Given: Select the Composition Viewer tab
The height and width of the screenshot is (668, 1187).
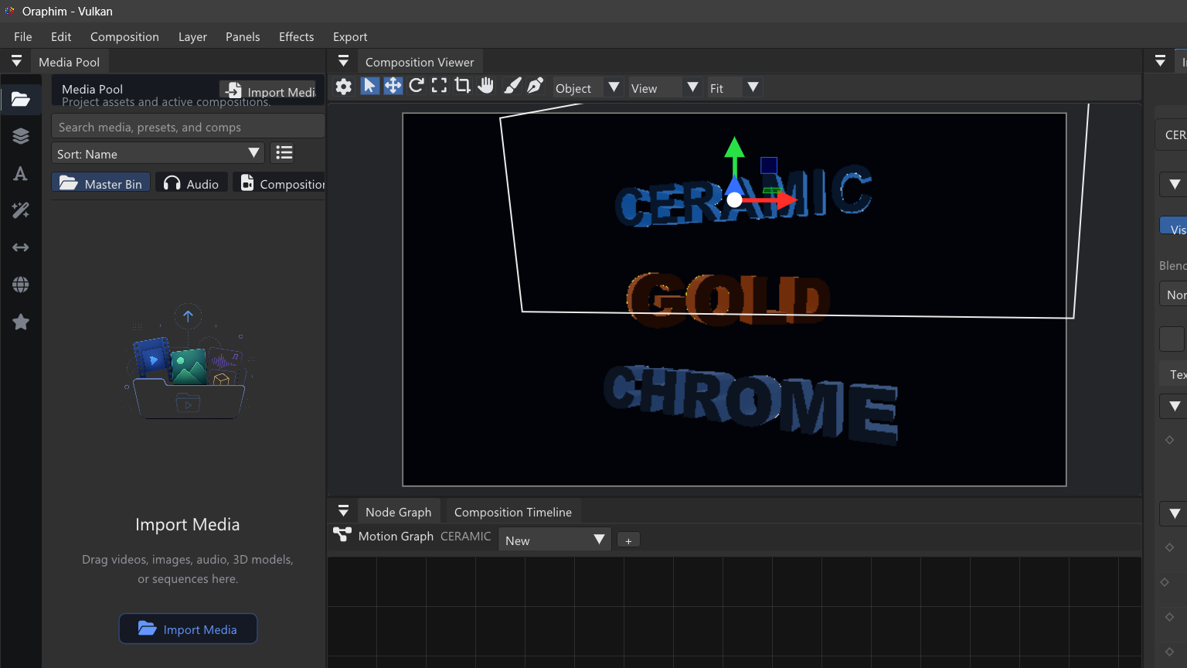Looking at the screenshot, I should (420, 62).
